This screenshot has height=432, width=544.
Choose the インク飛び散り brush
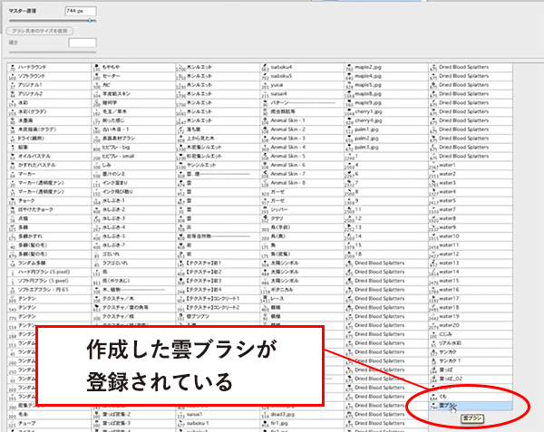[x=133, y=192]
